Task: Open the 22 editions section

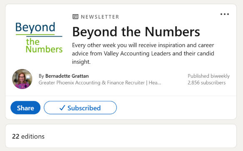Action: pos(121,136)
